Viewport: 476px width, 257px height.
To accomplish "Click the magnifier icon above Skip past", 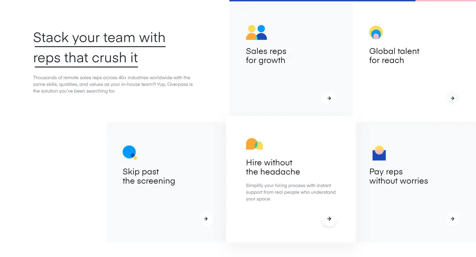I will (130, 153).
